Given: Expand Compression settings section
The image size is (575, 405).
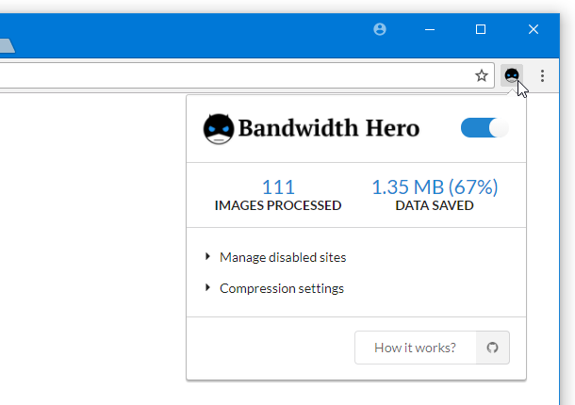Looking at the screenshot, I should point(274,288).
